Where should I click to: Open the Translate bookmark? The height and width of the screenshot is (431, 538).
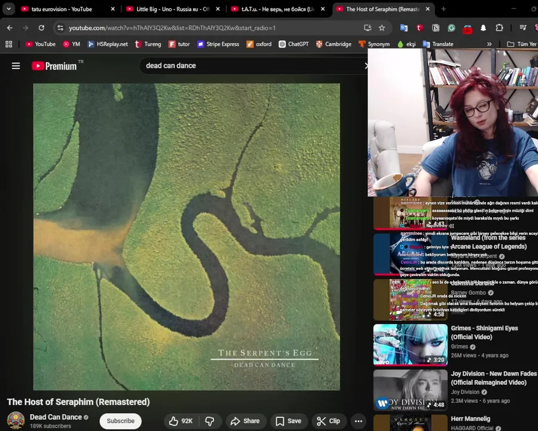coord(438,44)
